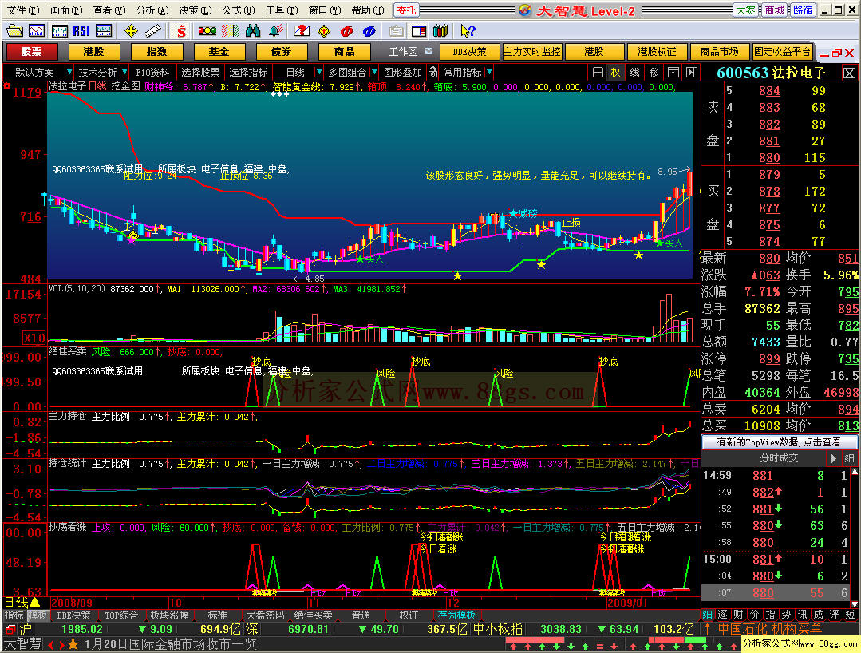Toggle the 移 move button
Image resolution: width=861 pixels, height=653 pixels.
654,73
